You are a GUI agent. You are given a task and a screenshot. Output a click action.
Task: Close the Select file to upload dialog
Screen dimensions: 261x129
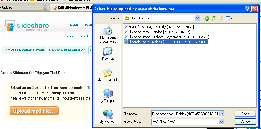[x=254, y=9]
